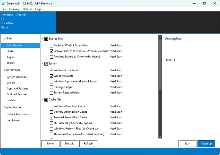Screen dimensions: 220x155
Task: Click the Clean Up button
Action: tap(206, 144)
